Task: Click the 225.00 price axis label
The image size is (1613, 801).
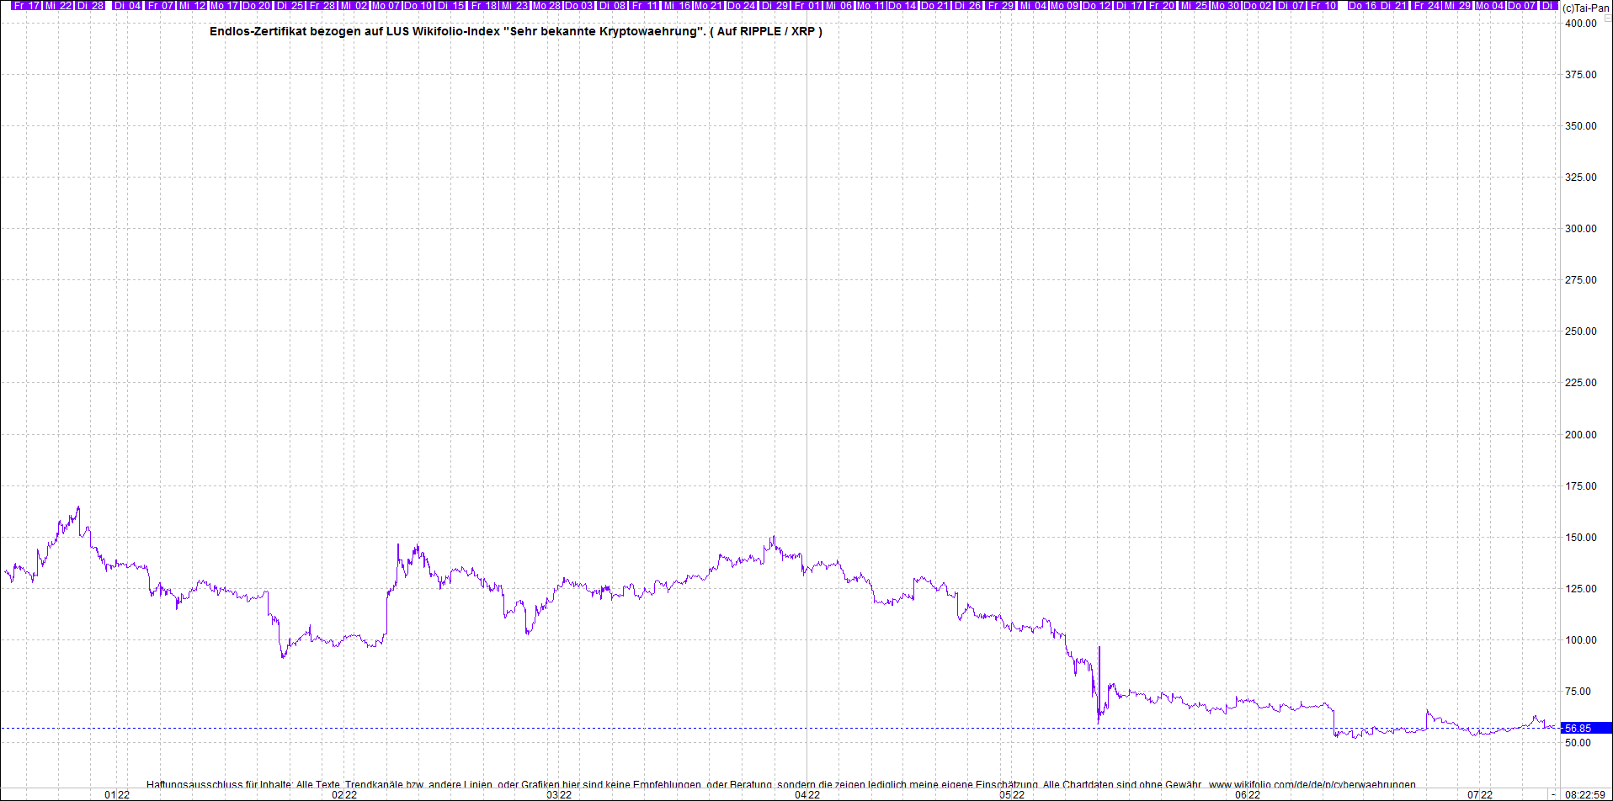Action: (x=1580, y=383)
